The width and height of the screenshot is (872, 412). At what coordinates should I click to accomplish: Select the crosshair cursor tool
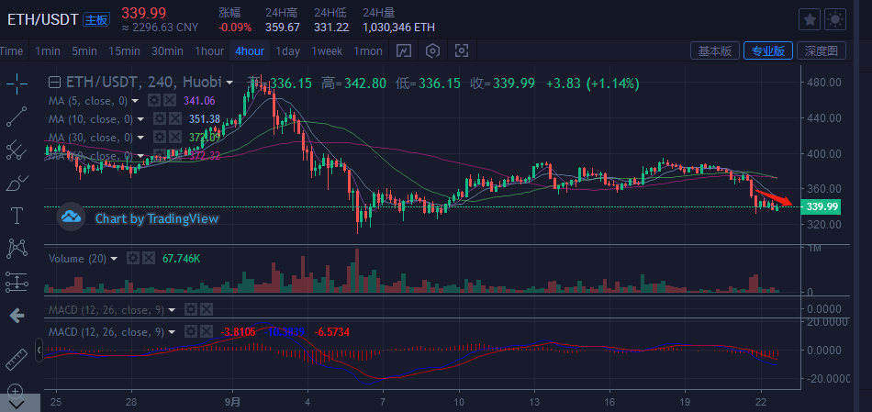17,83
